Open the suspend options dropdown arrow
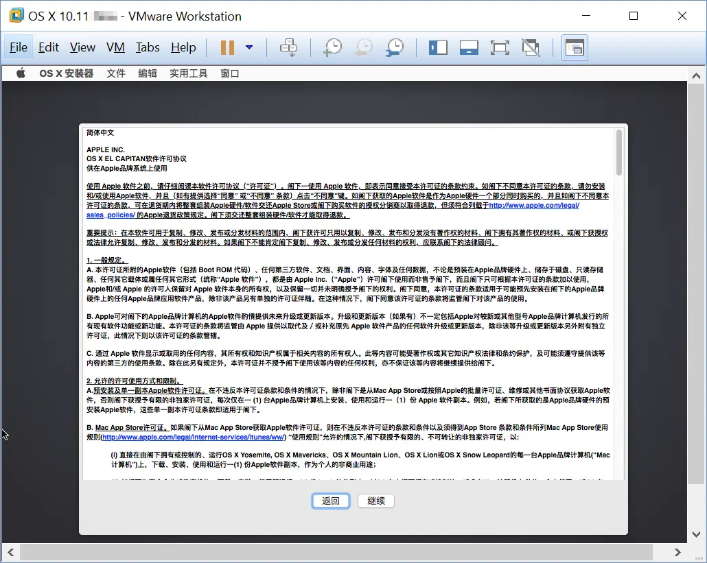Image resolution: width=707 pixels, height=563 pixels. pyautogui.click(x=248, y=47)
